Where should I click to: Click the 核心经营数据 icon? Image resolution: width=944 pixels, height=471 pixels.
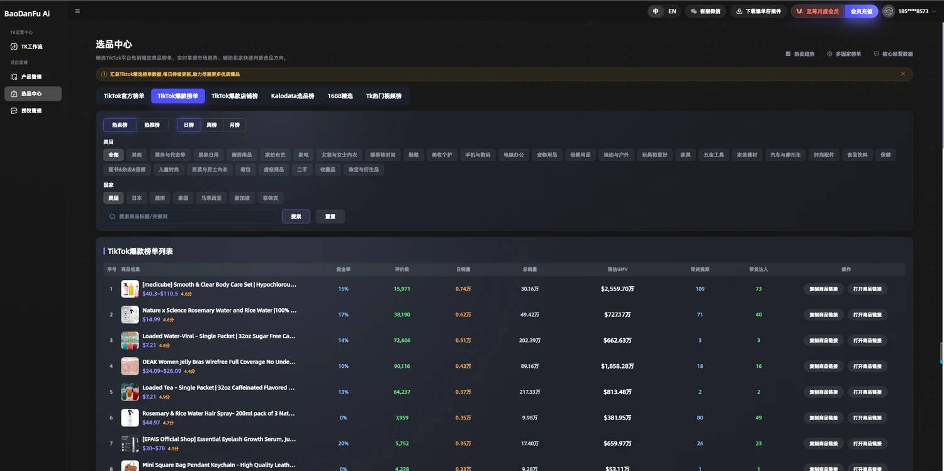coord(876,54)
